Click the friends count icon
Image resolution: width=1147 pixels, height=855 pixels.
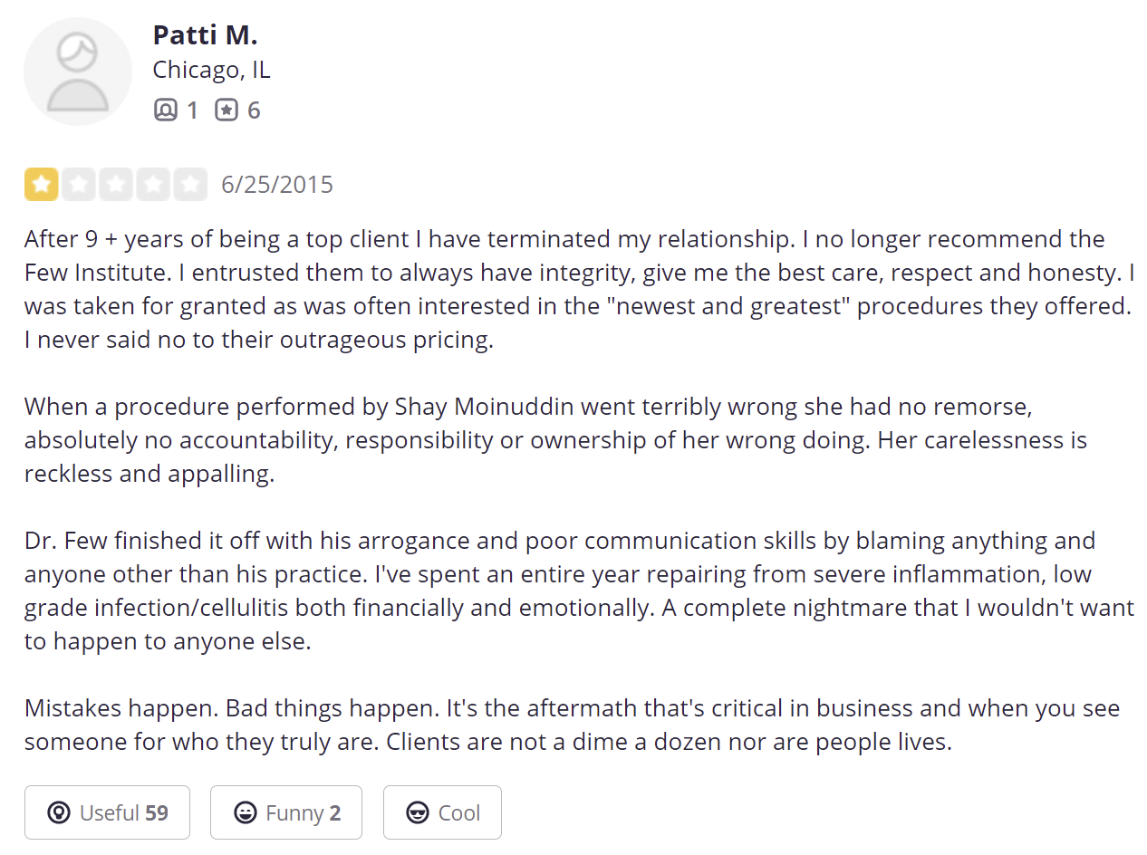165,110
